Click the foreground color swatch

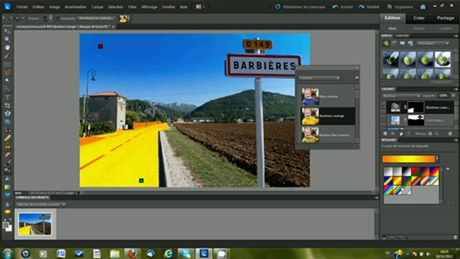click(x=6, y=225)
